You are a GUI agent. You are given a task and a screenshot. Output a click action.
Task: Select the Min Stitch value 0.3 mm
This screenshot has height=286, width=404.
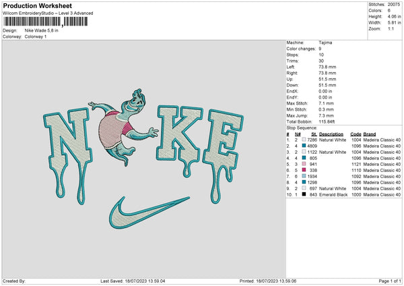coord(326,109)
